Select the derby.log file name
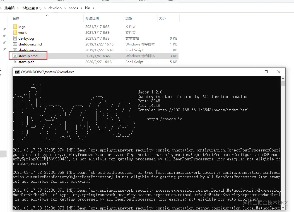This screenshot has width=294, height=212. (x=26, y=38)
